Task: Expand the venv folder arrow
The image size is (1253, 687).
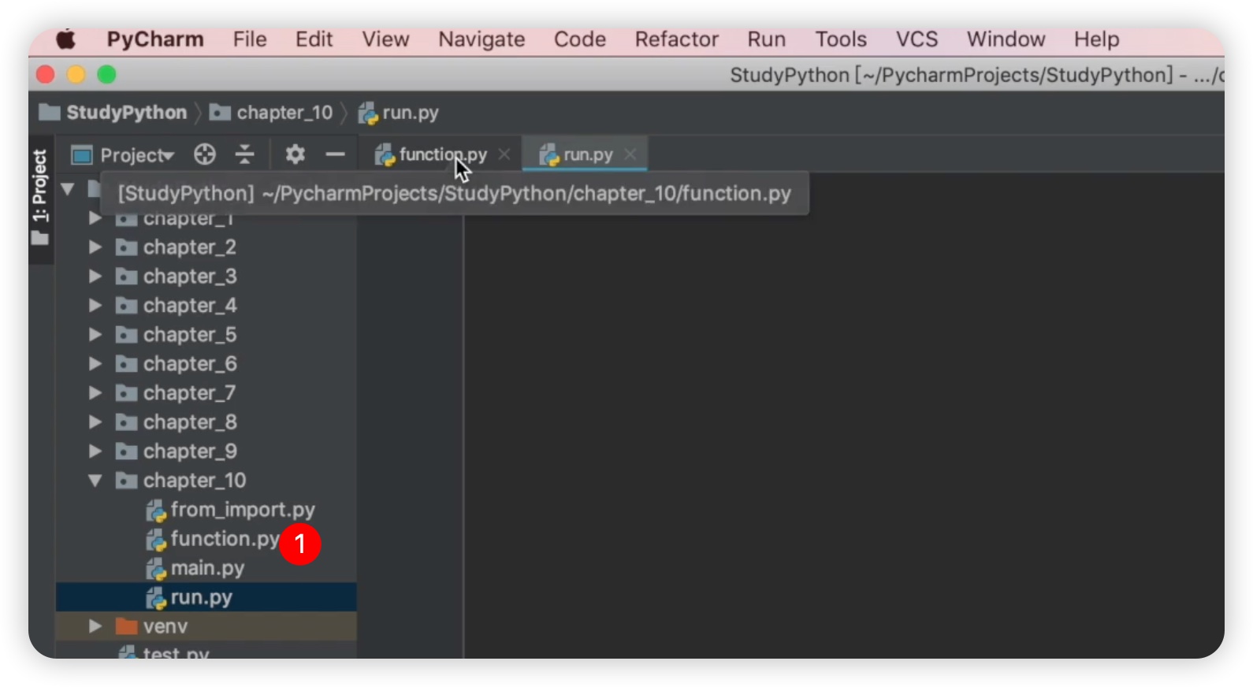Action: coord(95,626)
